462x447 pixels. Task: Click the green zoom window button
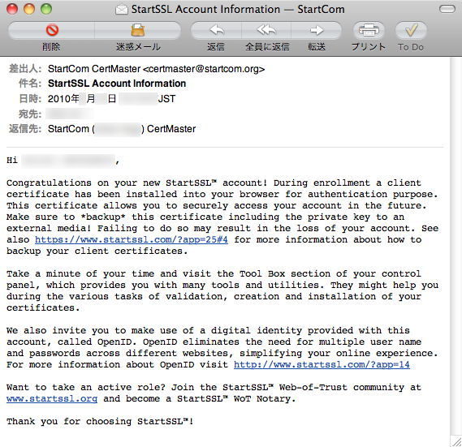click(46, 9)
